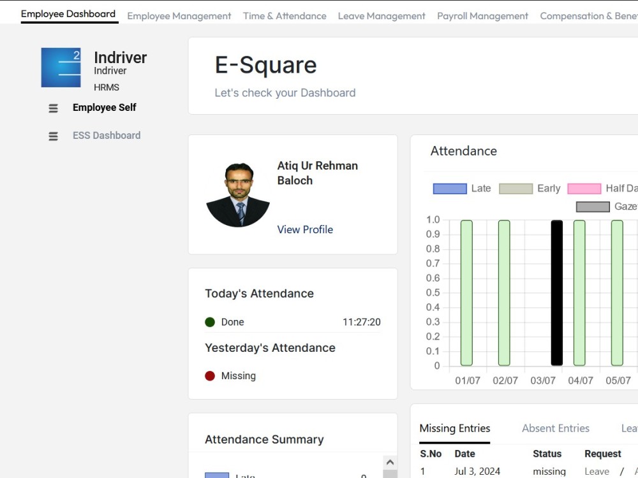Click the Request column header
This screenshot has width=638, height=478.
pos(603,454)
